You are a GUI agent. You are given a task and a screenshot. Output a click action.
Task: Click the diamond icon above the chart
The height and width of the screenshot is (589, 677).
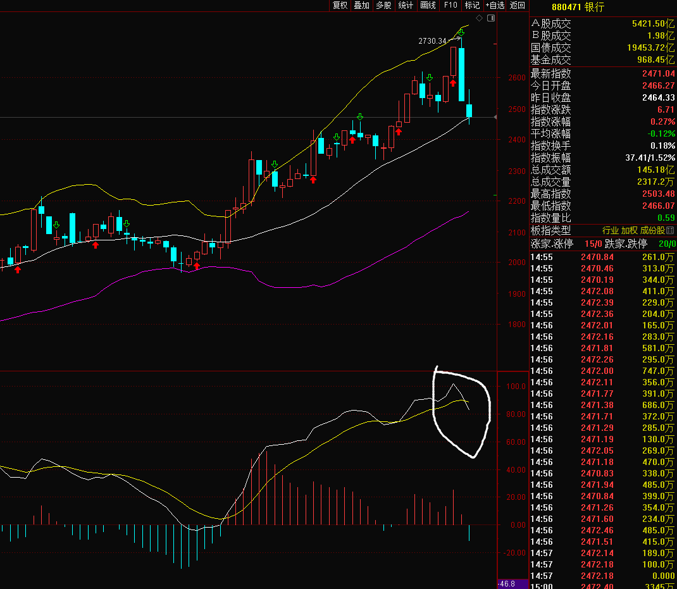pos(479,18)
